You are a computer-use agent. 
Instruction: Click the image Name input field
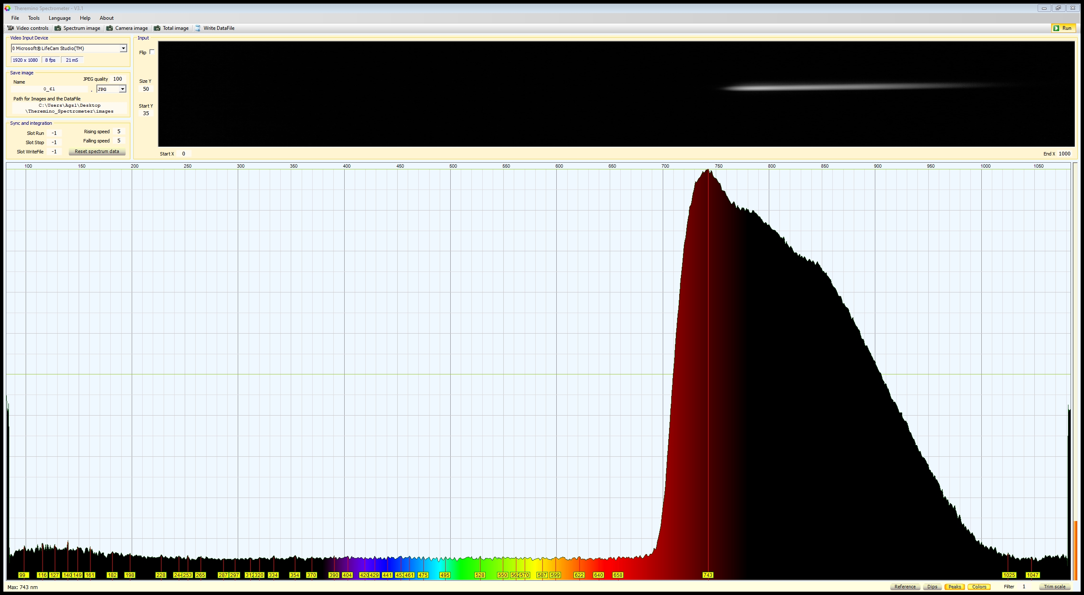pos(49,89)
